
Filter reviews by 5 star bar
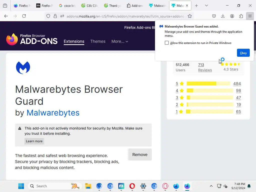(208, 83)
